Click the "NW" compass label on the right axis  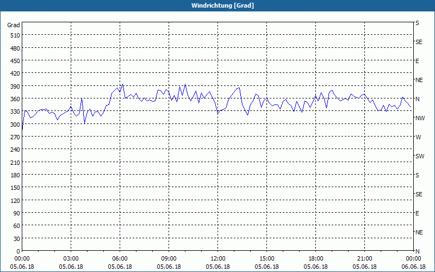[x=420, y=118]
